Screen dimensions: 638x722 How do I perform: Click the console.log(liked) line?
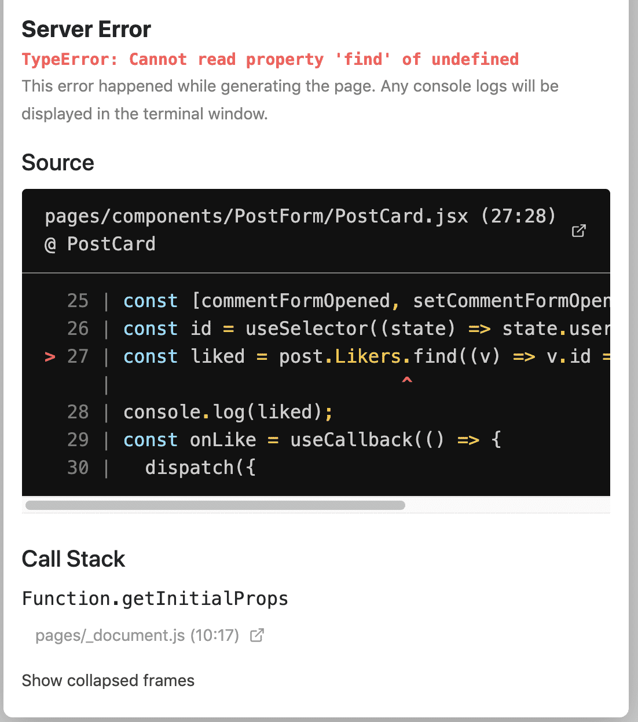(228, 412)
